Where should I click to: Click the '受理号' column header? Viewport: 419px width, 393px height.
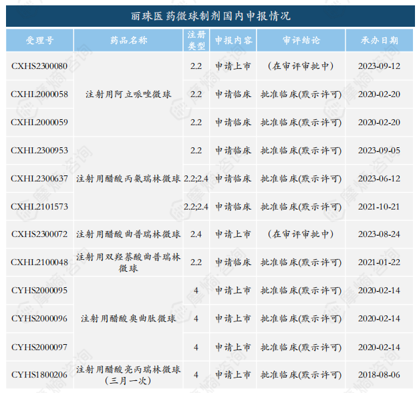(x=39, y=40)
